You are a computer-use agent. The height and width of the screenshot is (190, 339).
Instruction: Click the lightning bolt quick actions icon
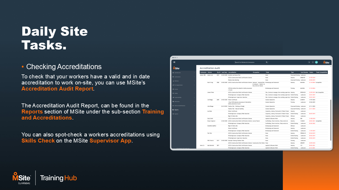[309, 62]
